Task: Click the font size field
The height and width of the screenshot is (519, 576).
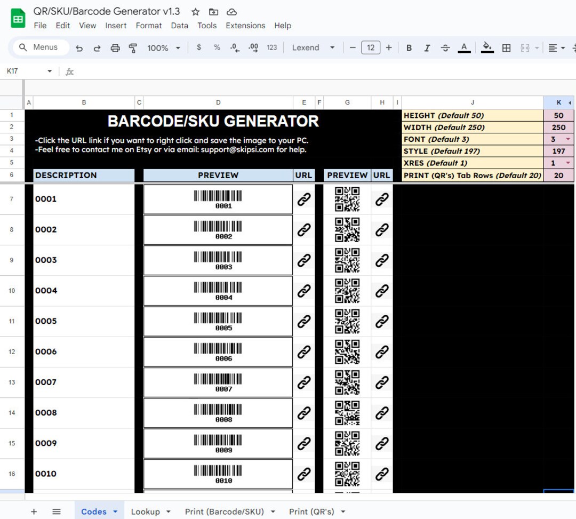Action: point(371,47)
